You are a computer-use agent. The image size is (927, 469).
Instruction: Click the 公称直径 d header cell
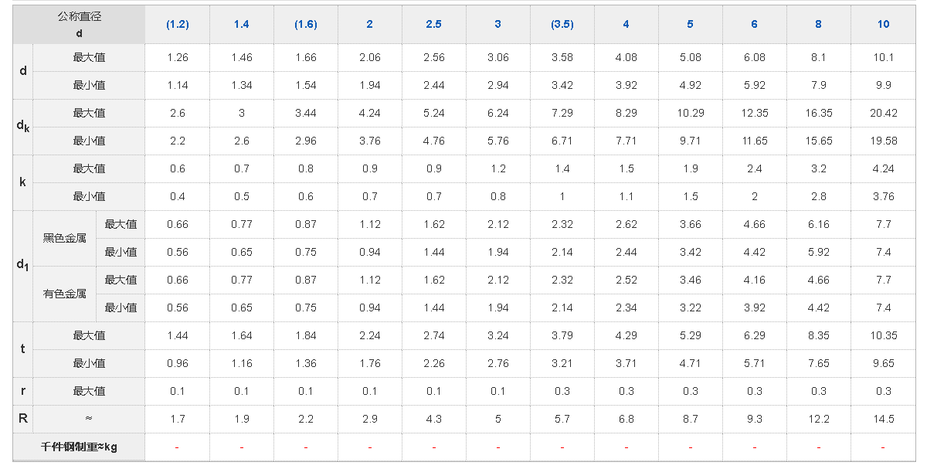tap(79, 25)
